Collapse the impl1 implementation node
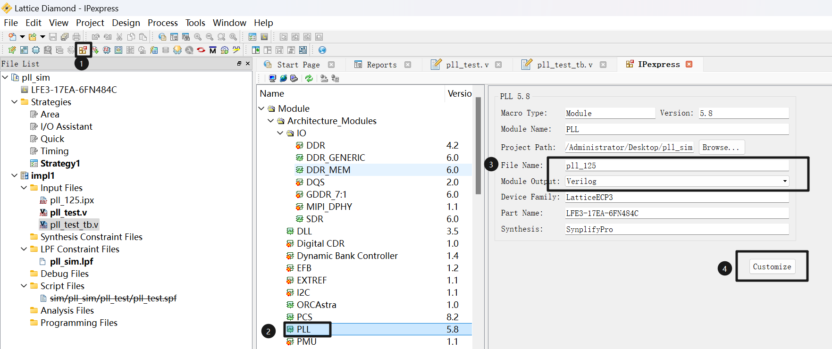 pos(15,175)
